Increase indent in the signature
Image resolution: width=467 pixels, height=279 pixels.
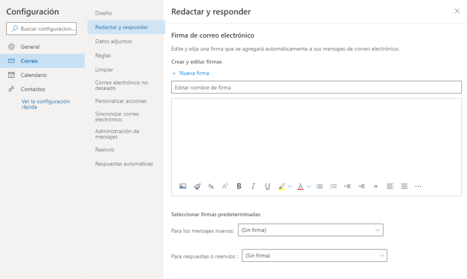click(362, 186)
